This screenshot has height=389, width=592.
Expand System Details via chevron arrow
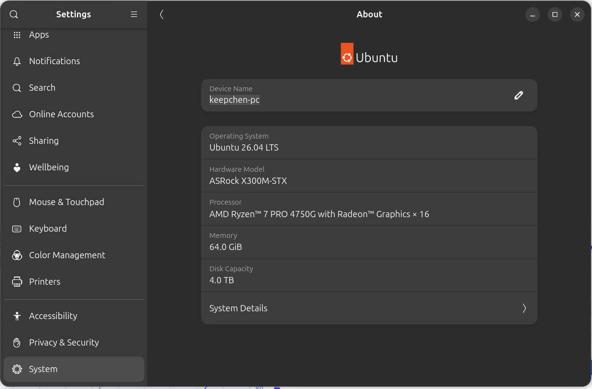(x=524, y=308)
